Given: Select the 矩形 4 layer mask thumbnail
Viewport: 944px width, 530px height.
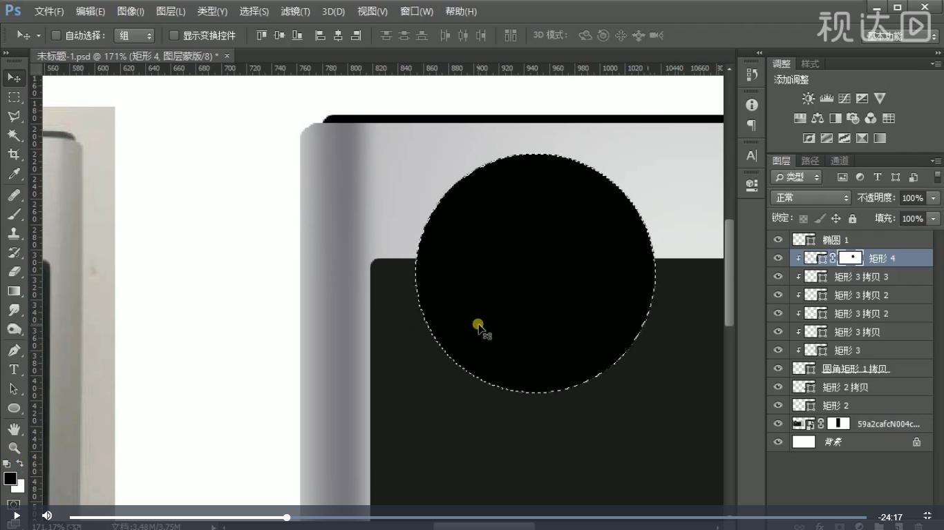Looking at the screenshot, I should (851, 258).
